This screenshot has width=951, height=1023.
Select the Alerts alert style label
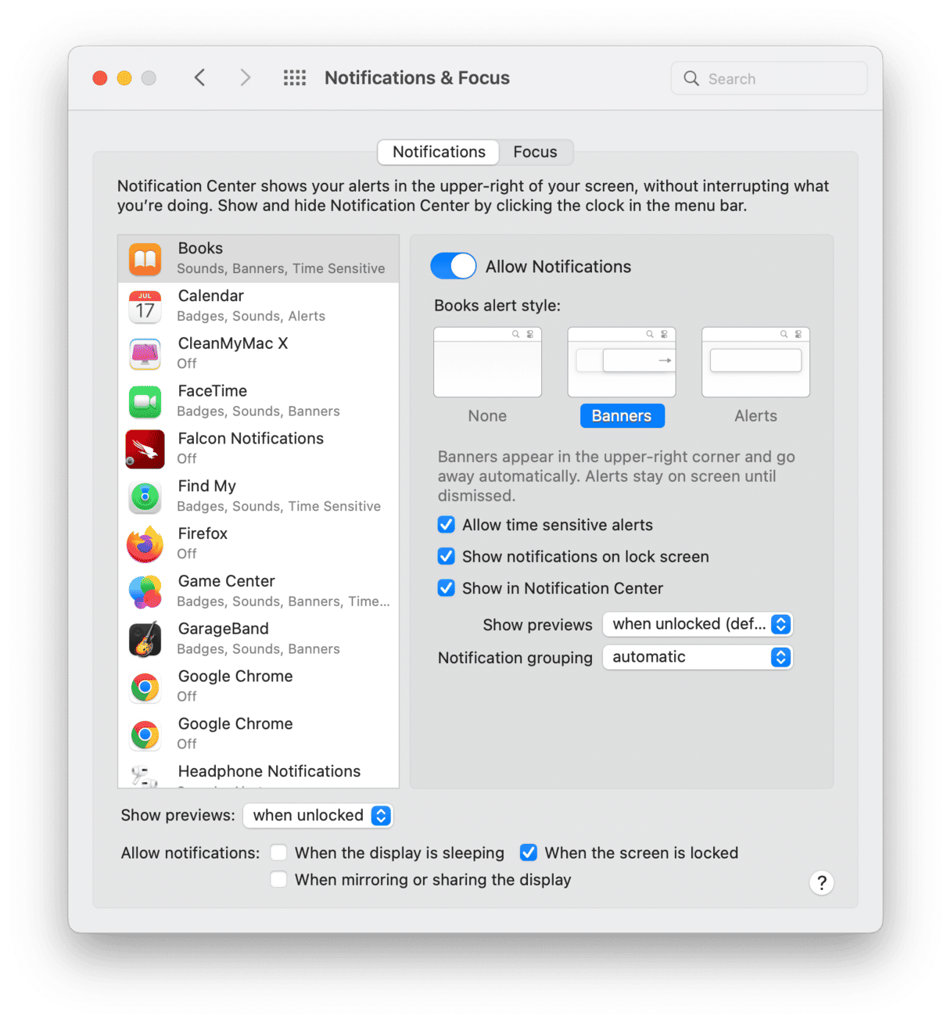[755, 416]
